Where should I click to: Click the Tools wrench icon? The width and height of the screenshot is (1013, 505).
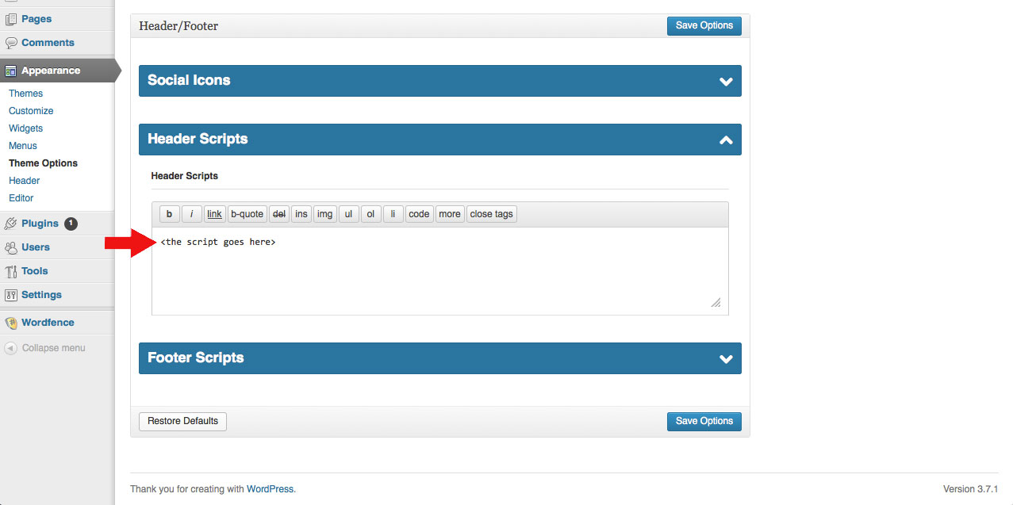click(11, 271)
